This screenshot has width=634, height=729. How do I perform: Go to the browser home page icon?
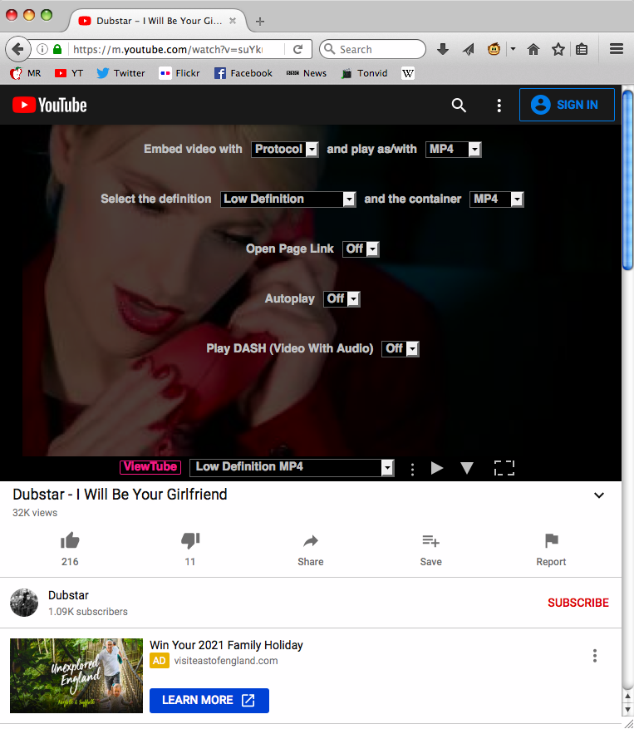[x=533, y=49]
